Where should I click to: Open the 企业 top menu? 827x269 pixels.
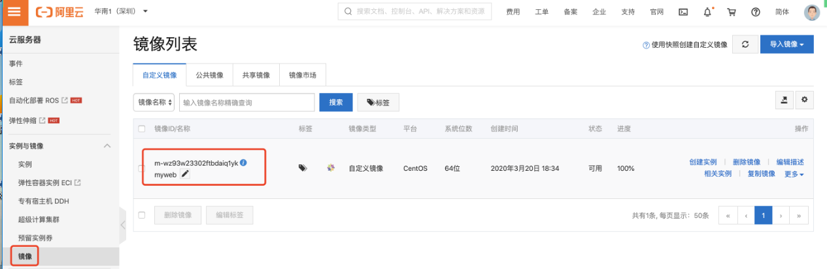(x=599, y=12)
